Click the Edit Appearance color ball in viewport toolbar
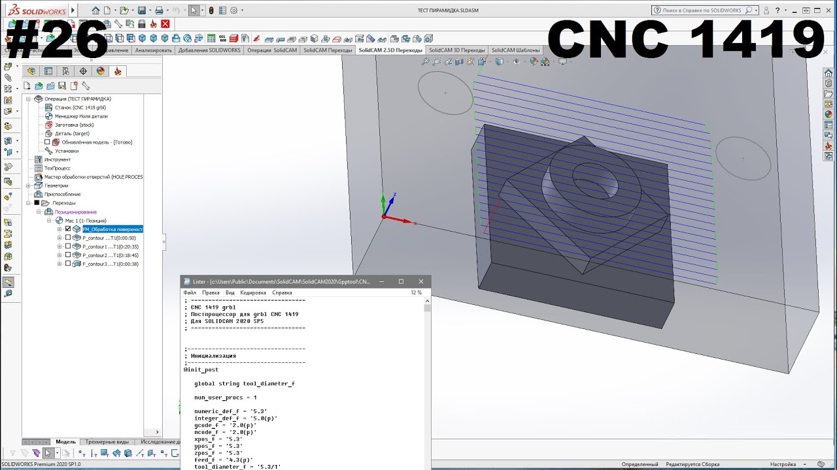The width and height of the screenshot is (837, 470). tap(534, 62)
